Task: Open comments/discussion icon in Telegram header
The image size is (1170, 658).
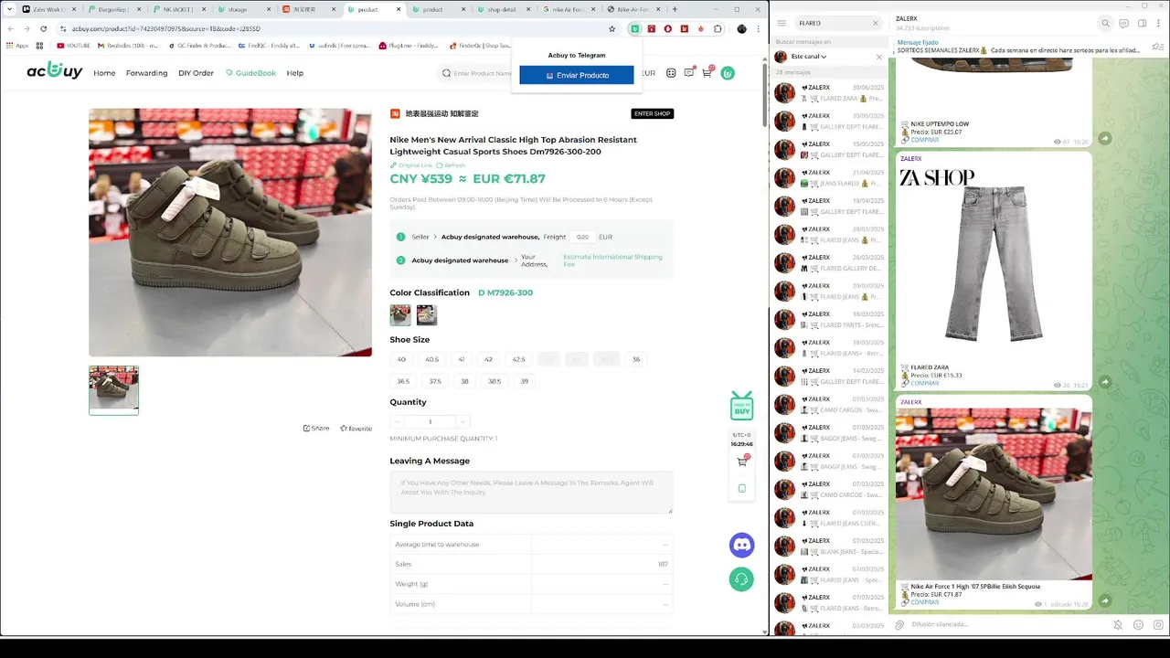Action: (1123, 24)
